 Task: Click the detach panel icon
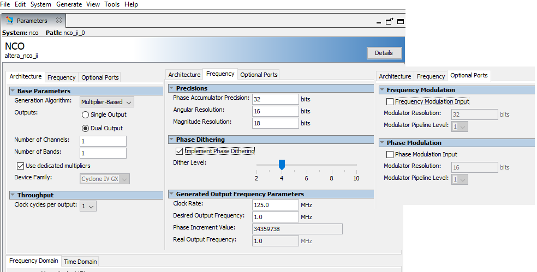(x=390, y=21)
